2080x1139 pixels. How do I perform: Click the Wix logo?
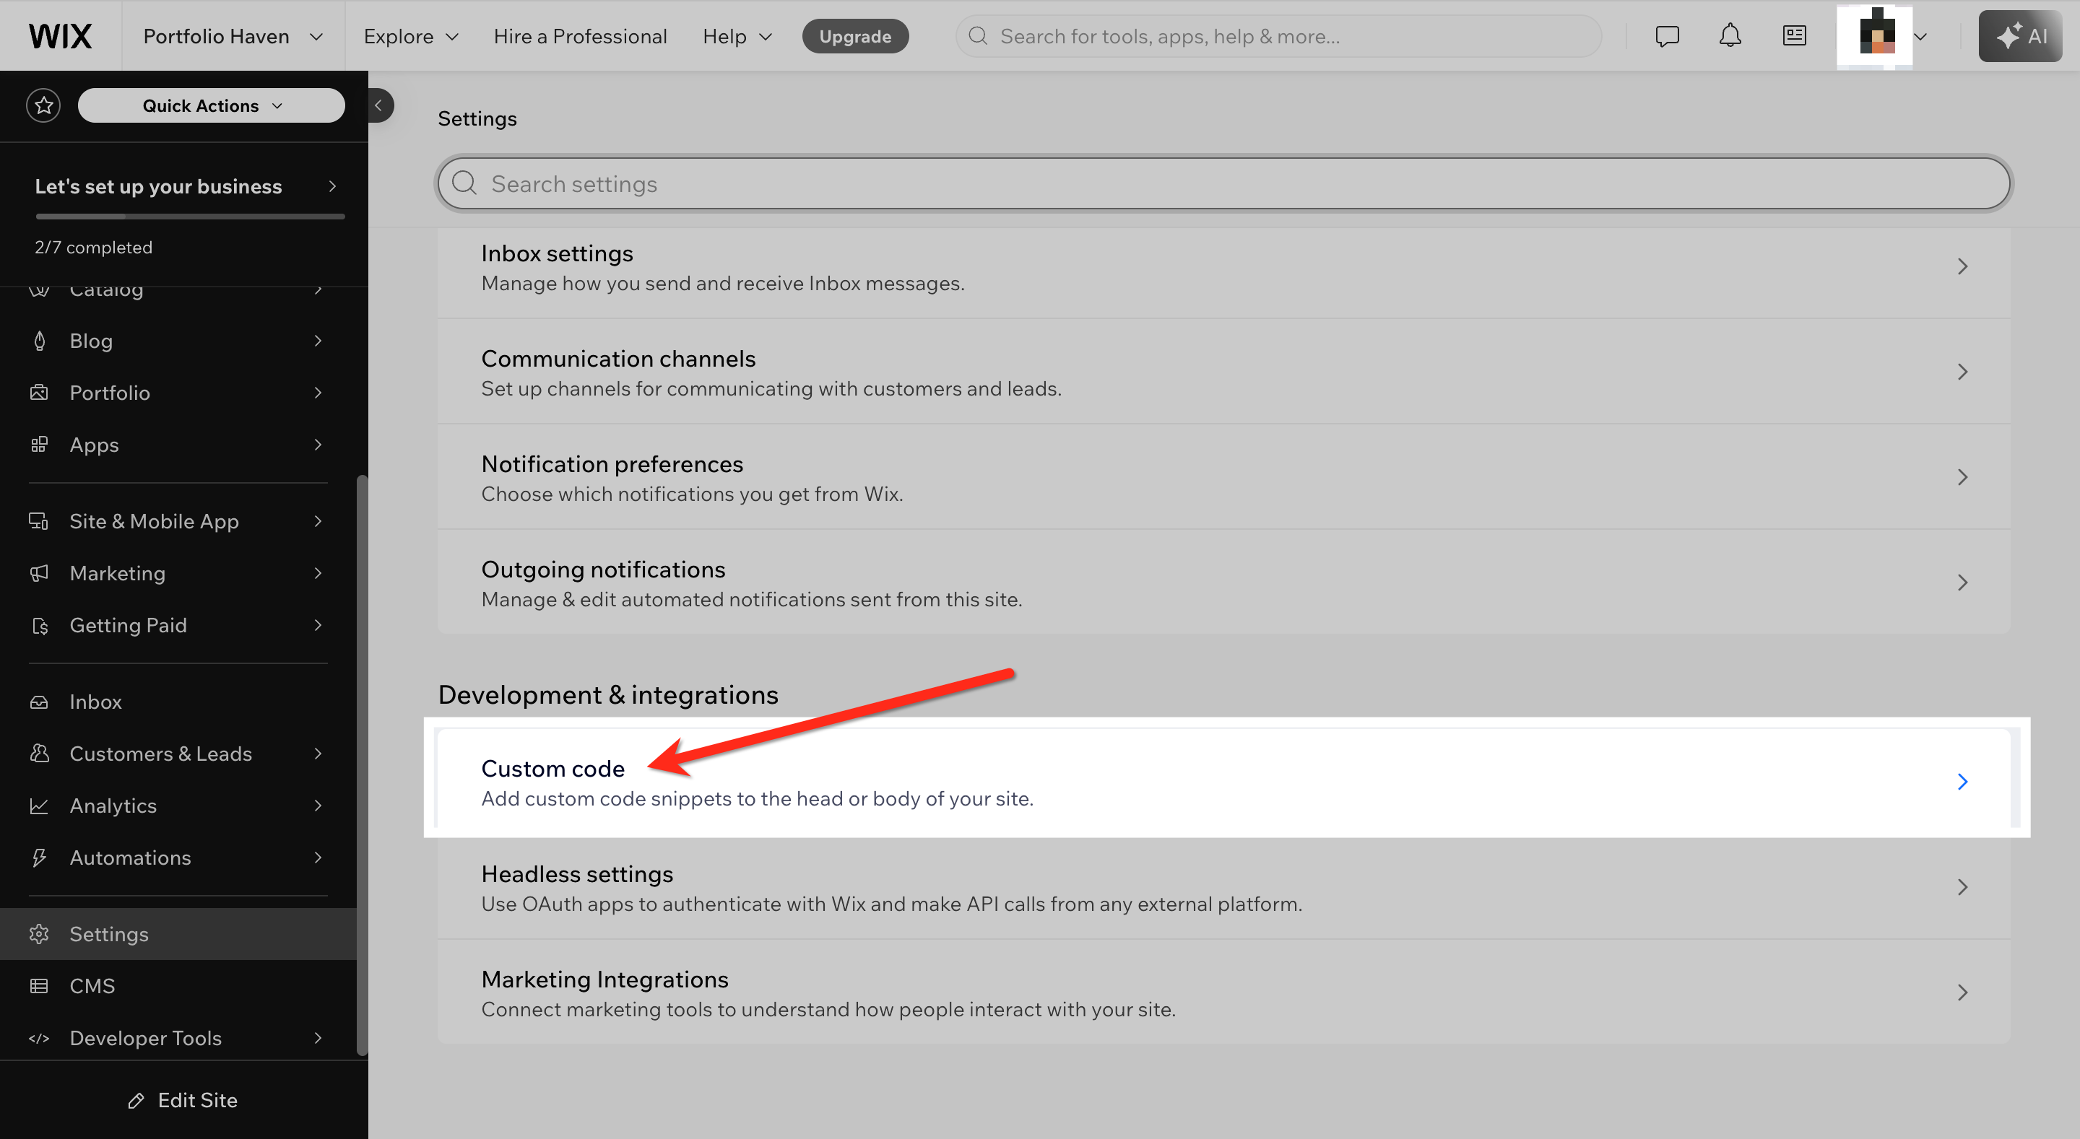(x=61, y=36)
